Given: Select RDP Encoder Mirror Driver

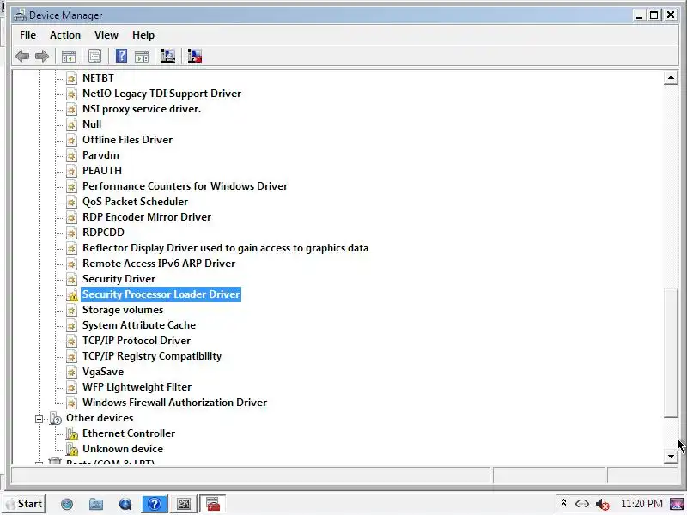Looking at the screenshot, I should [x=147, y=217].
